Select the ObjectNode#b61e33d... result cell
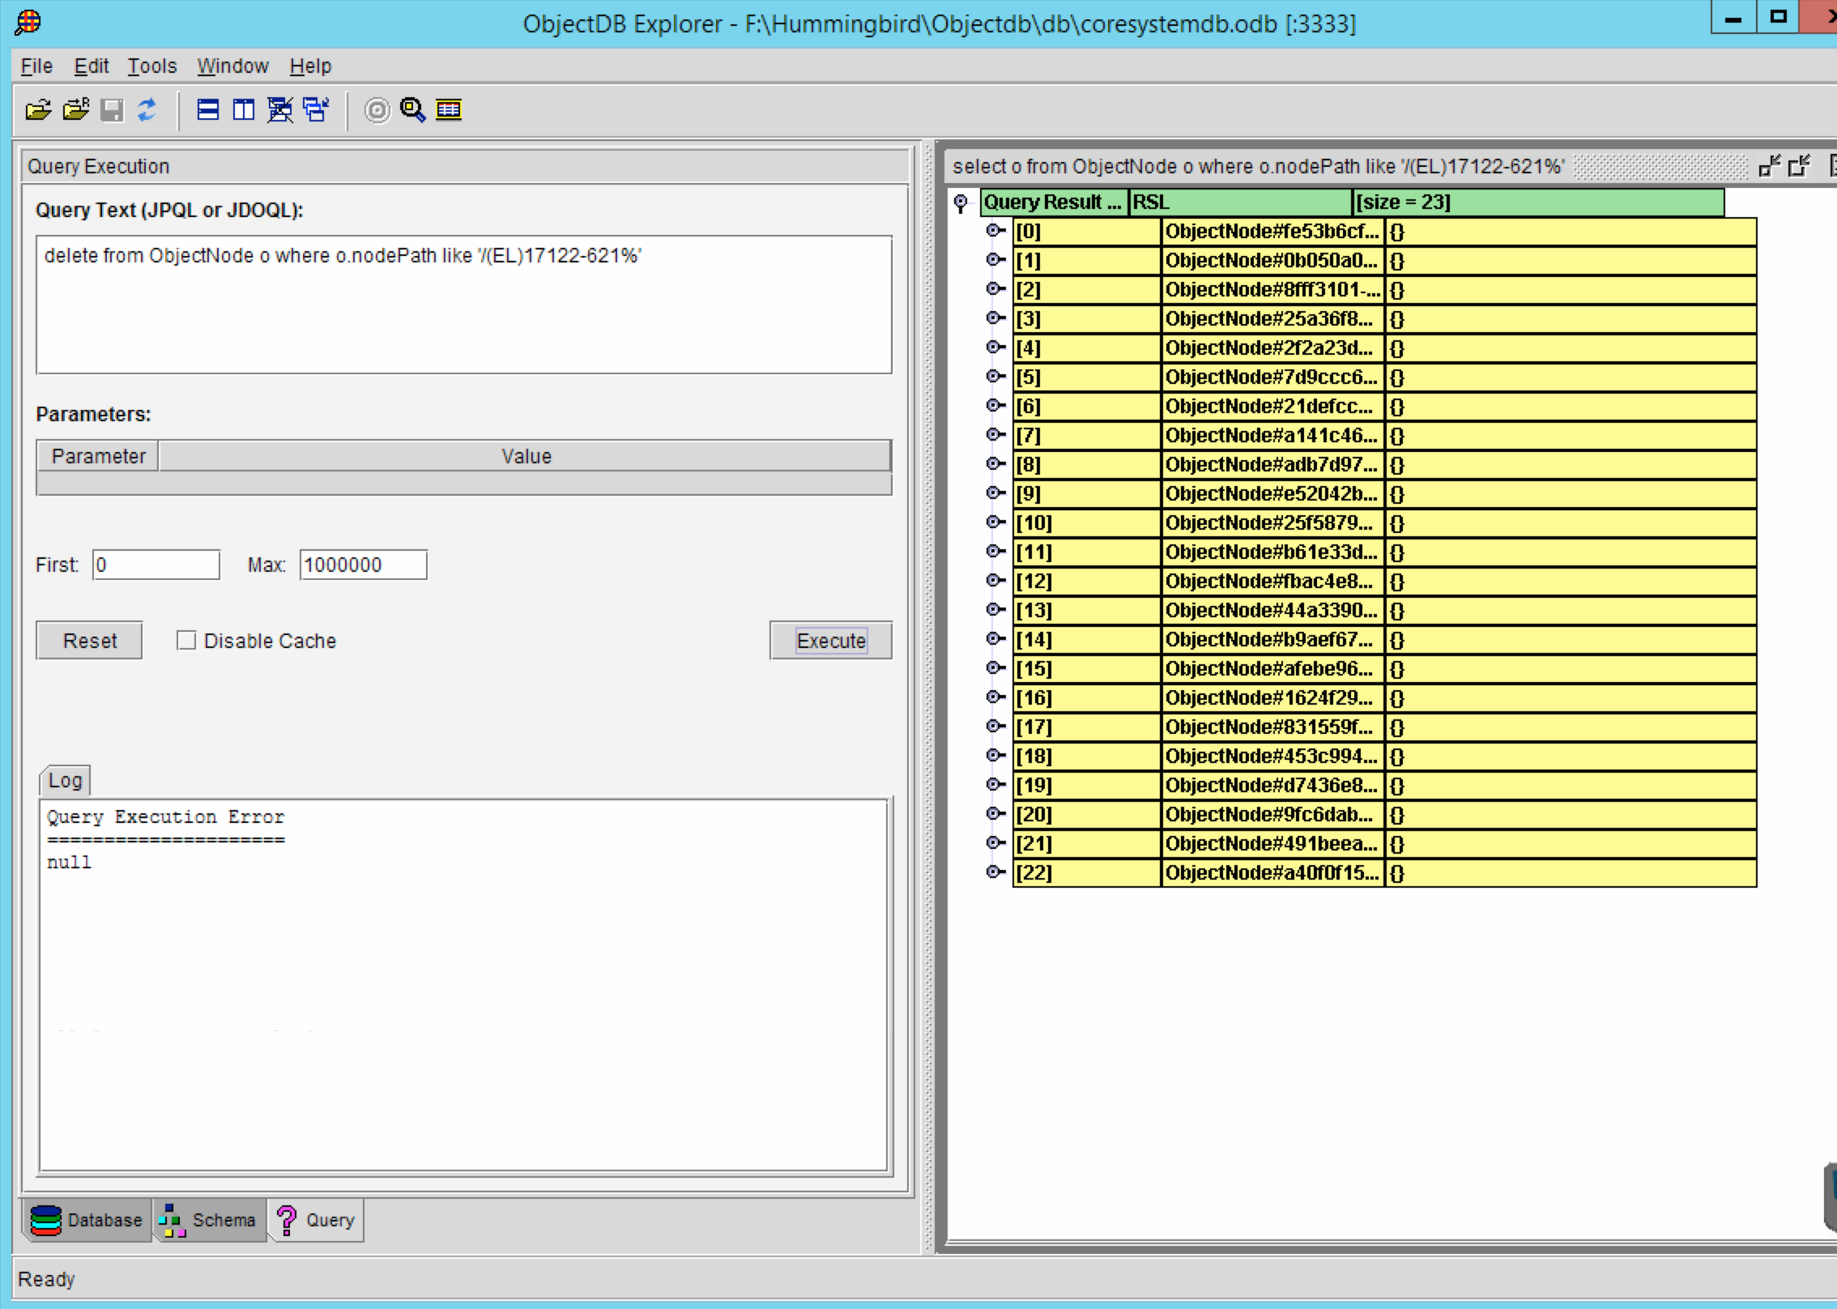Screen dimensions: 1837x1309 (x=1272, y=552)
